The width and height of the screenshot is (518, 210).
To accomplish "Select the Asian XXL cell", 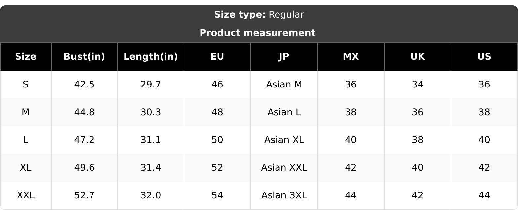I will click(284, 168).
